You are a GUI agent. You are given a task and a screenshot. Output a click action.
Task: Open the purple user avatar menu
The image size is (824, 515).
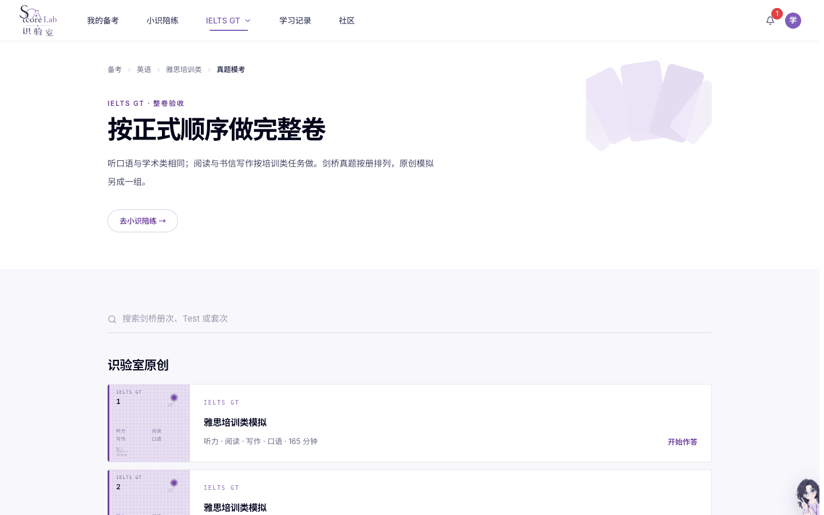[793, 21]
